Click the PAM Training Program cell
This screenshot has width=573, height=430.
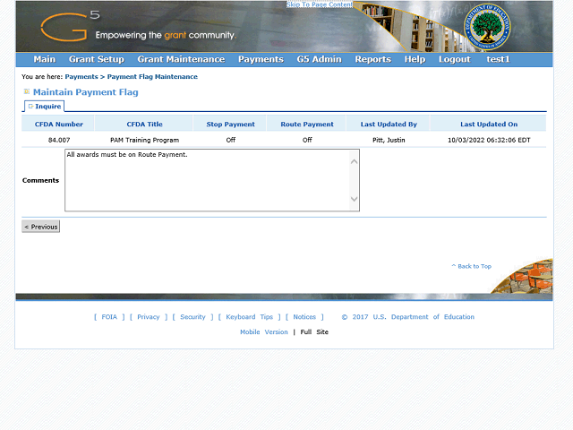145,140
